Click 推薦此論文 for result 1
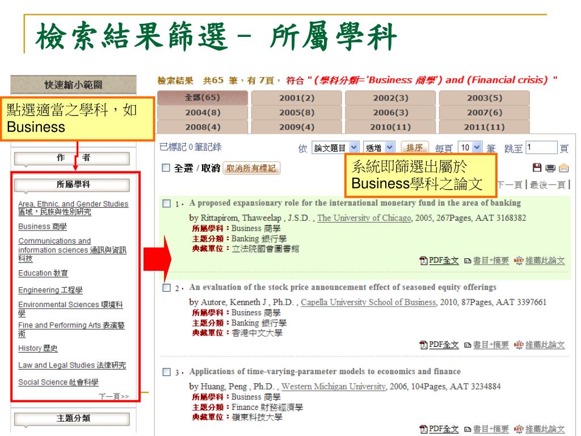 coord(540,261)
